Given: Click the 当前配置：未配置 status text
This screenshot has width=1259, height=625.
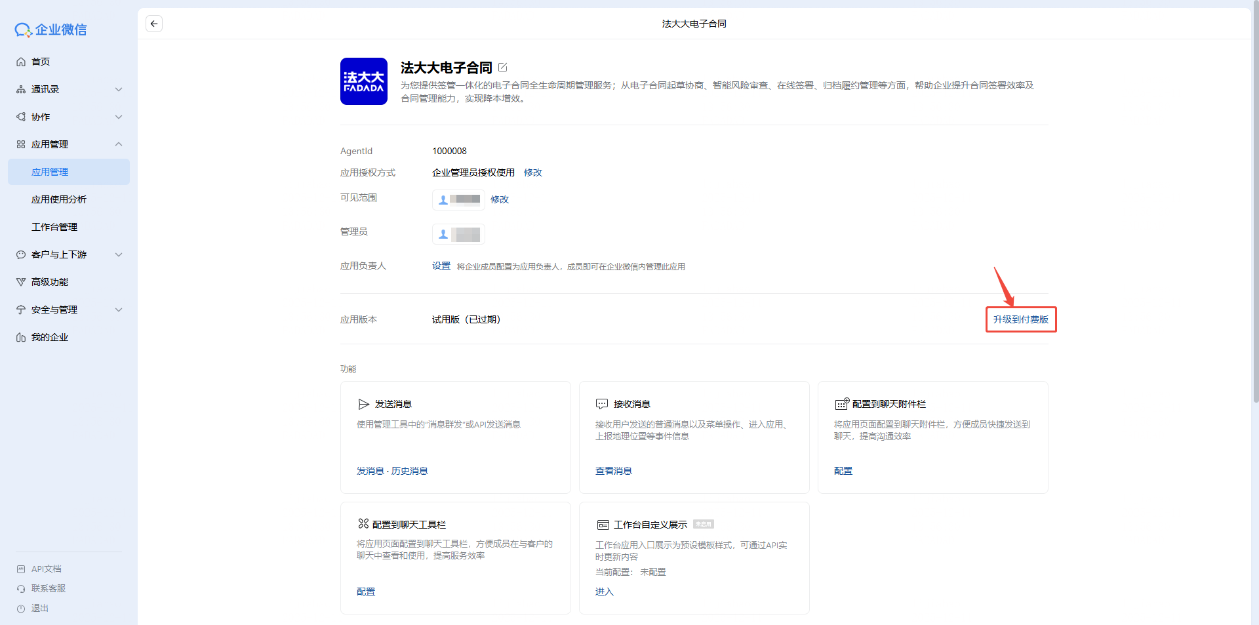Looking at the screenshot, I should (631, 572).
